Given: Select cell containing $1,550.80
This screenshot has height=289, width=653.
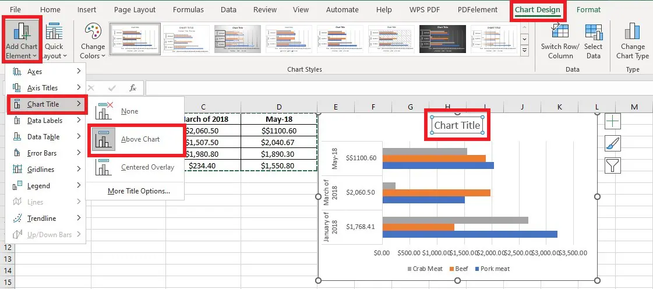Looking at the screenshot, I should point(279,165).
